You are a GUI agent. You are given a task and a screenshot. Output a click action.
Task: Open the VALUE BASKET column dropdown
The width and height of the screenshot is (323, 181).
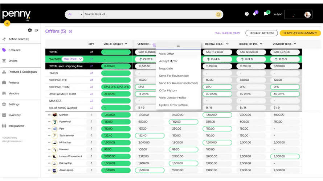(x=126, y=44)
